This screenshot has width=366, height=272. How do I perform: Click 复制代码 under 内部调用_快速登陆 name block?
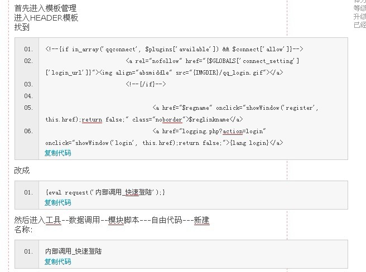point(57,261)
